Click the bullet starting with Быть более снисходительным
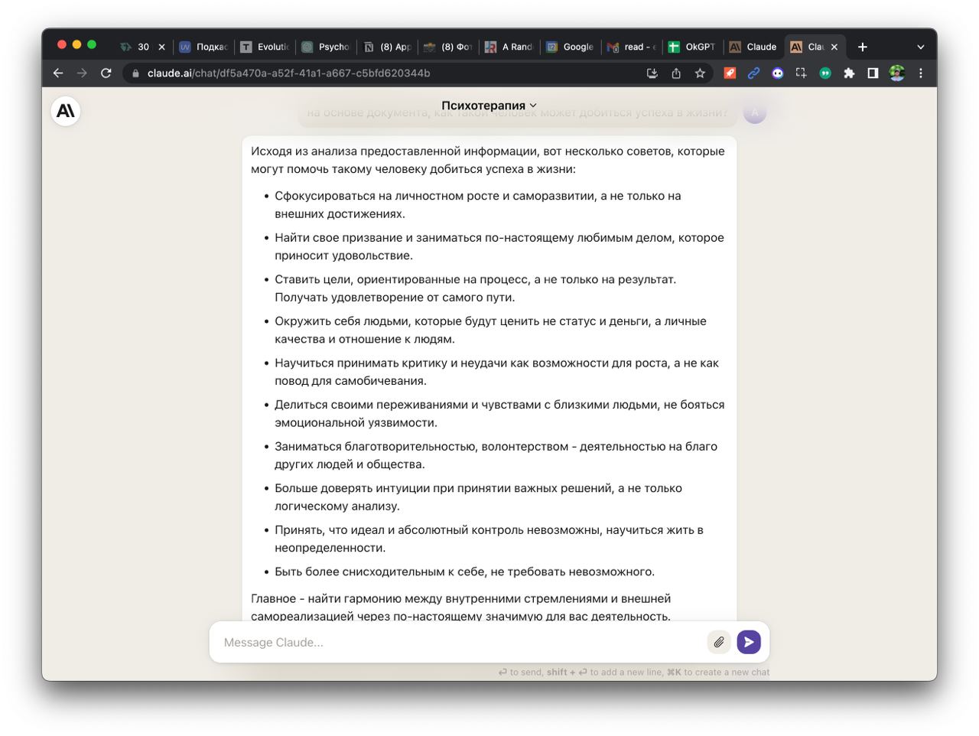 [465, 572]
